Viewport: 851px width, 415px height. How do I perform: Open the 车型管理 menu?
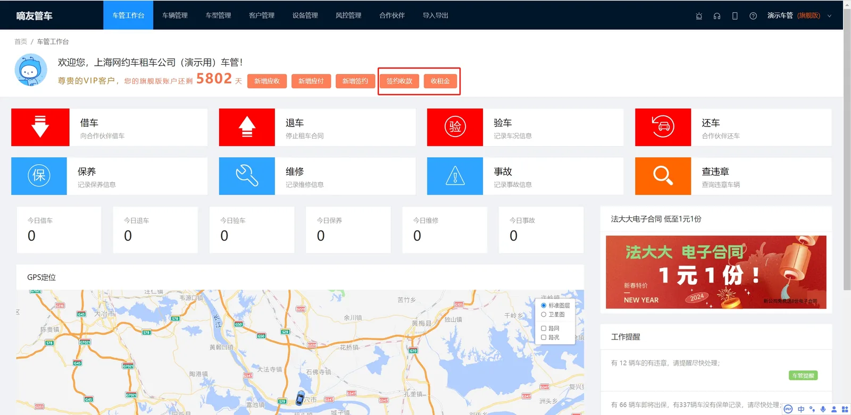point(219,15)
